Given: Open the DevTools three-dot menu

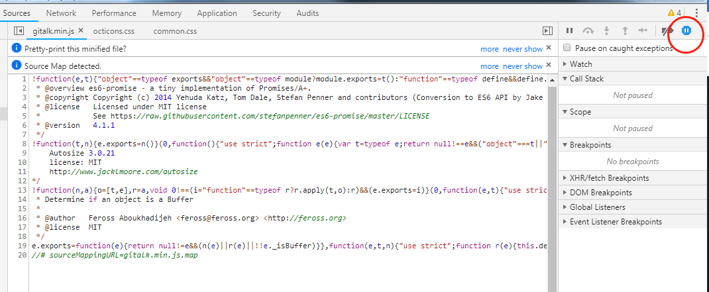Looking at the screenshot, I should pos(696,13).
